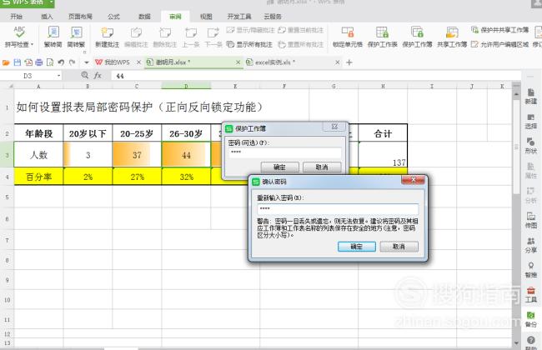
Task: Click 保护并共享工作簿 in the ribbon
Action: click(499, 30)
